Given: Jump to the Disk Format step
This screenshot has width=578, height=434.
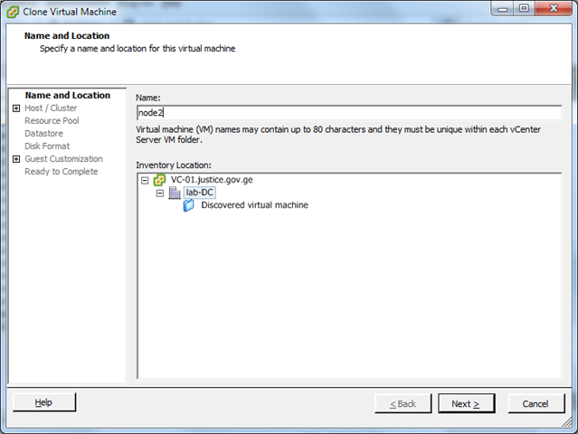Looking at the screenshot, I should click(47, 146).
